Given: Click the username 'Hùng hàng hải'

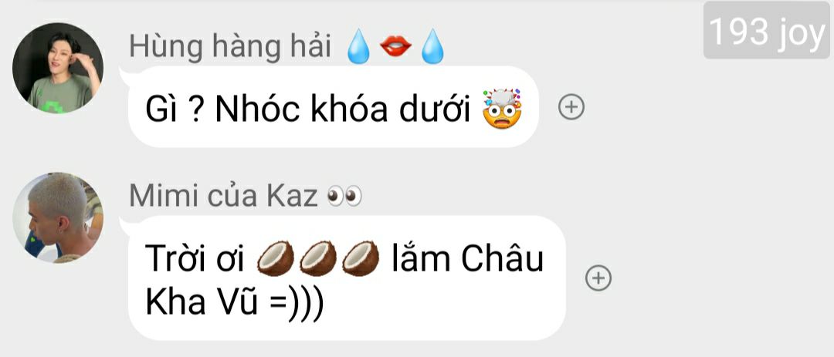Looking at the screenshot, I should point(230,47).
